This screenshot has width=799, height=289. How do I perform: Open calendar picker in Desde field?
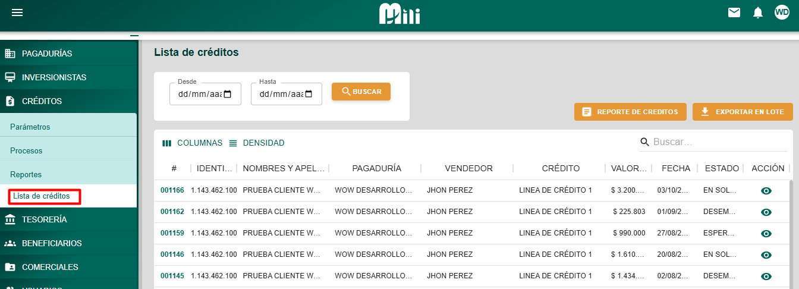[228, 94]
